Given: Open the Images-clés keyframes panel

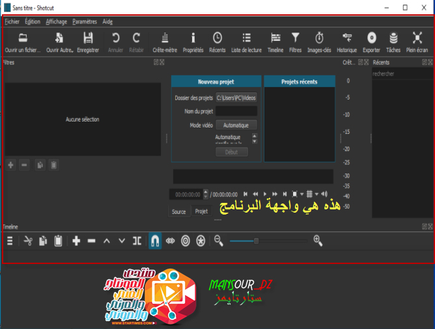Looking at the screenshot, I should tap(319, 42).
